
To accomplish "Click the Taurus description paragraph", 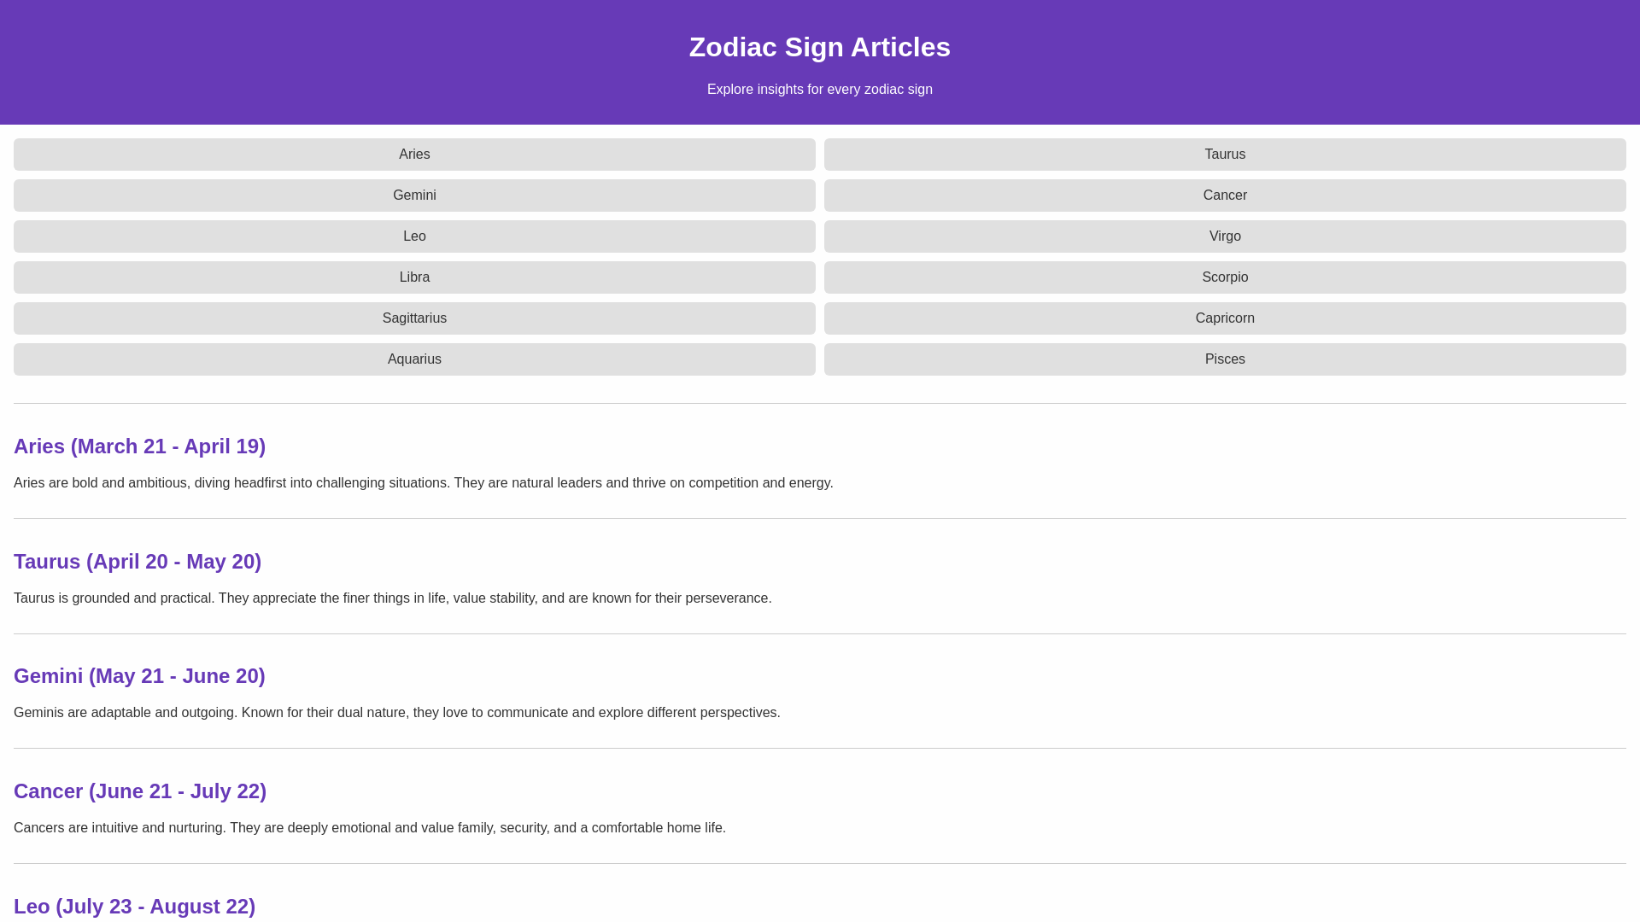I will pyautogui.click(x=392, y=598).
